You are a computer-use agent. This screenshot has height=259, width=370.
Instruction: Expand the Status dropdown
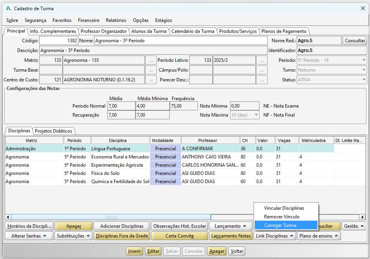364,80
